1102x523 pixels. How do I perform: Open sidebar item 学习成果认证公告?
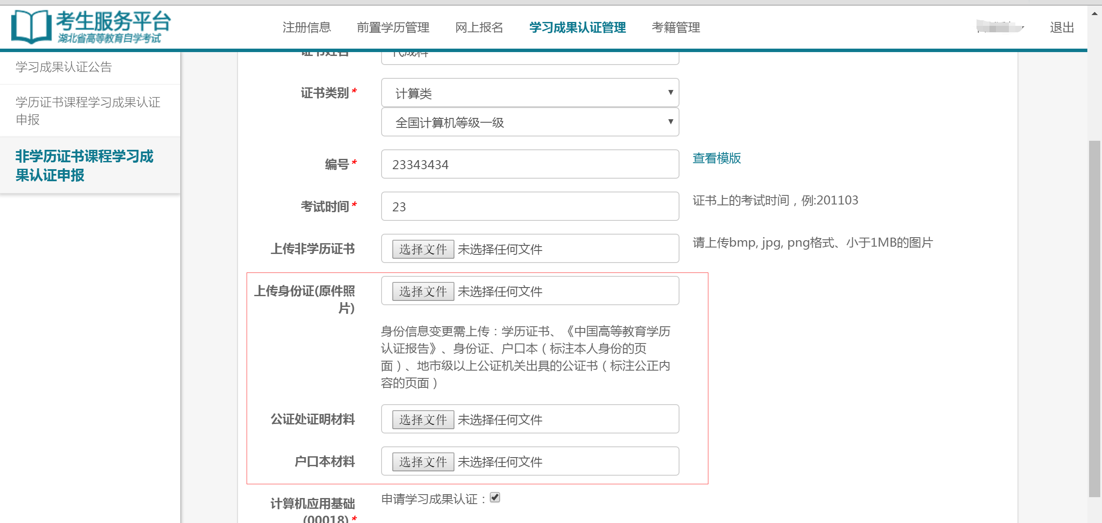pyautogui.click(x=63, y=67)
